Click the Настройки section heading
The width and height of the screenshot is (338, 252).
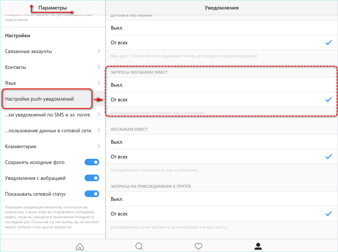(17, 35)
